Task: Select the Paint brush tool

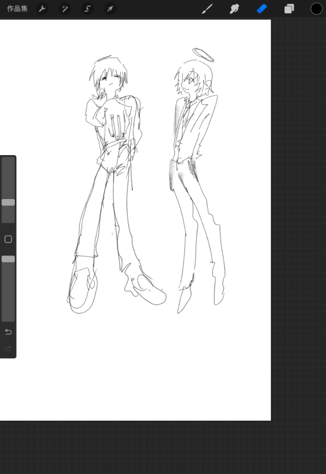Action: (x=207, y=9)
